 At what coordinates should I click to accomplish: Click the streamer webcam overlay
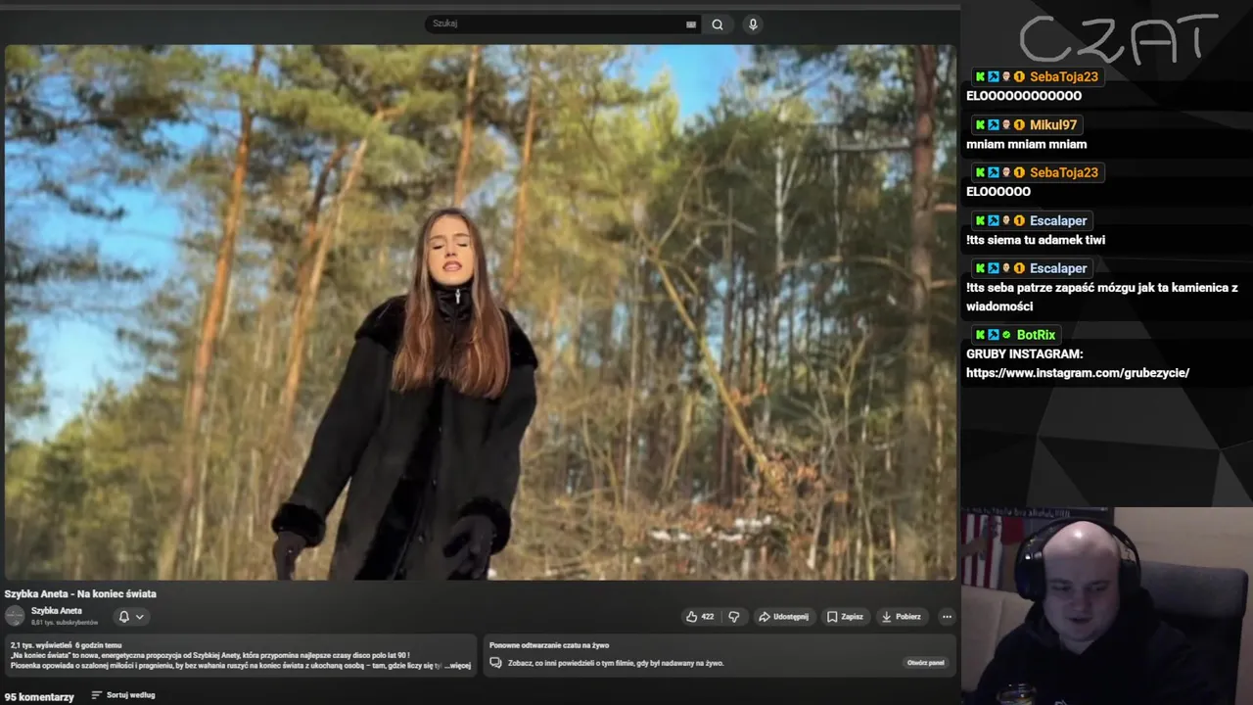click(1106, 605)
